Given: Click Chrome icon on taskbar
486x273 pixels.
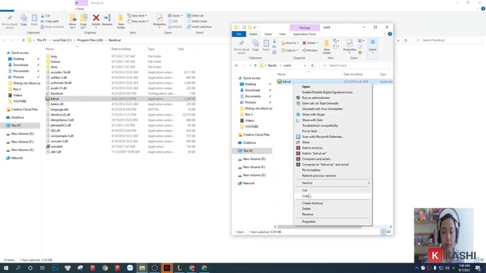Looking at the screenshot, I should [105, 268].
